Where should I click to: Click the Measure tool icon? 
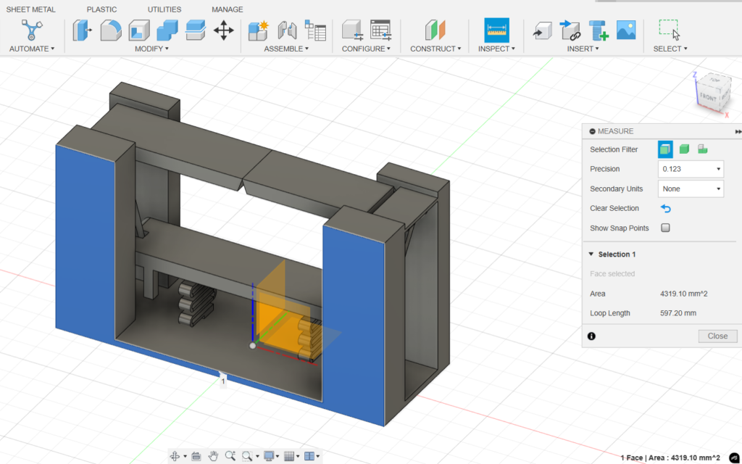click(497, 30)
